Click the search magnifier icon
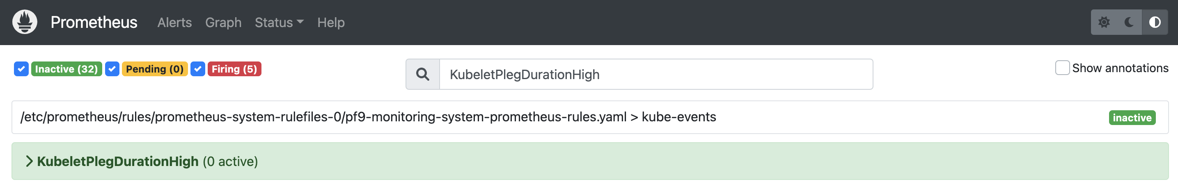The width and height of the screenshot is (1178, 191). 422,75
